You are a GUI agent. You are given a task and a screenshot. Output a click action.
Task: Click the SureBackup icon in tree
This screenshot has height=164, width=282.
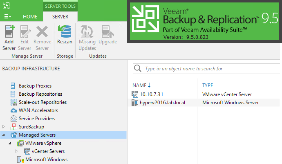pyautogui.click(x=14, y=127)
